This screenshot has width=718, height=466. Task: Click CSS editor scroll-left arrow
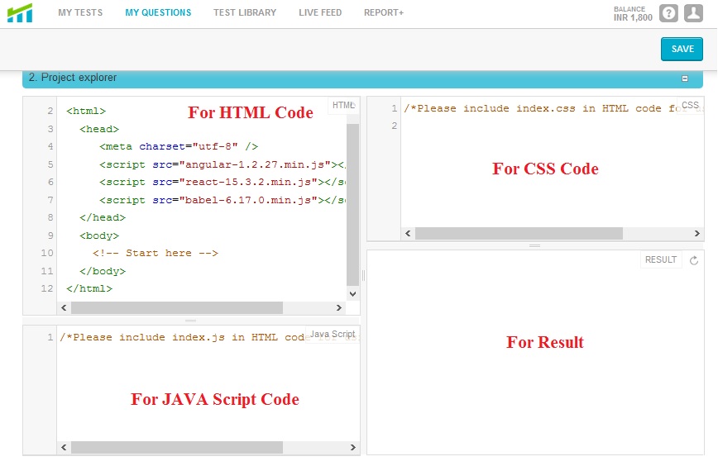(408, 234)
